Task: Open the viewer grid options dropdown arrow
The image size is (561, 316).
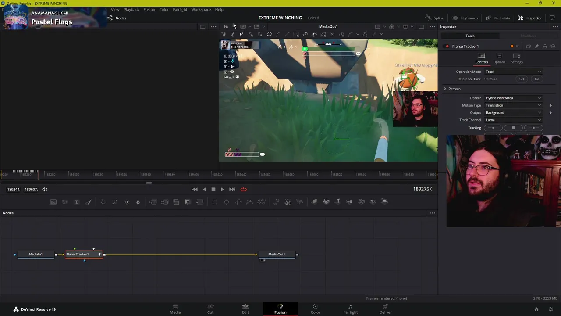Action: tap(412, 27)
